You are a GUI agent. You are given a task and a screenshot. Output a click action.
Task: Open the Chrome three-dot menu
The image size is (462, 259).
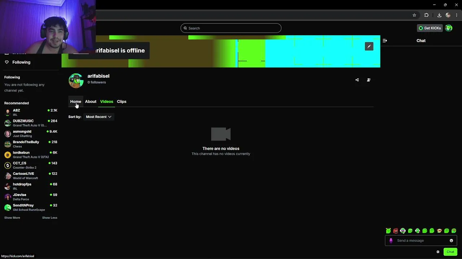point(457,15)
